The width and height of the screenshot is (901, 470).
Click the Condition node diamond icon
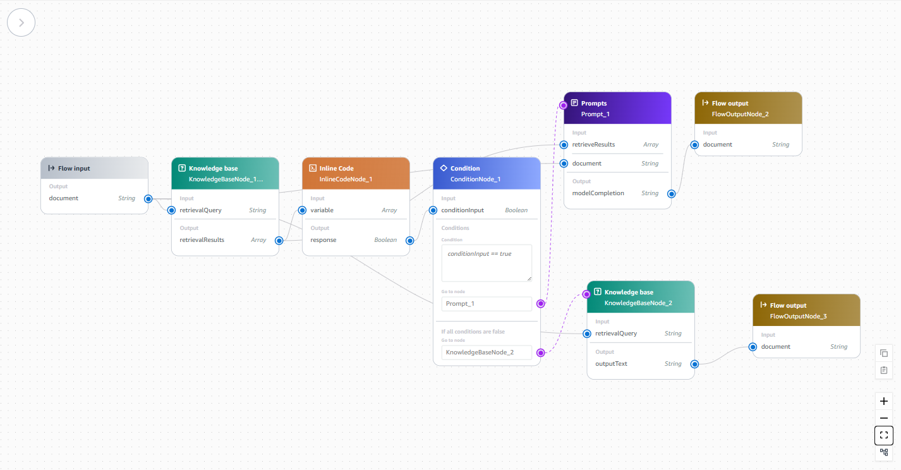(x=443, y=169)
